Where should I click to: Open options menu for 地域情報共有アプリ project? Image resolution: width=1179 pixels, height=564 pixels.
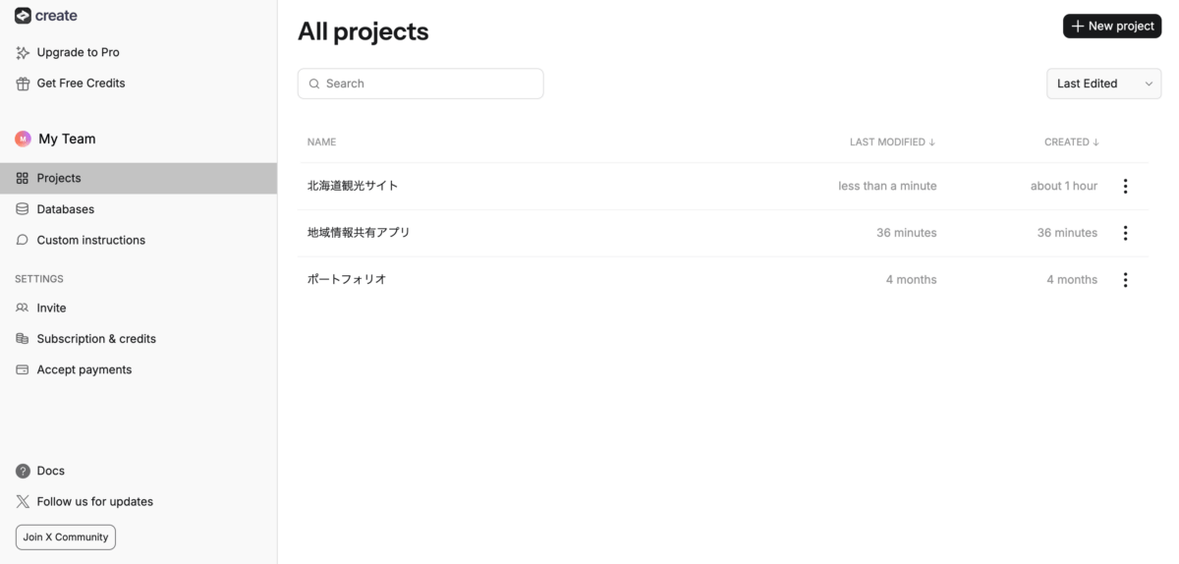(x=1125, y=233)
